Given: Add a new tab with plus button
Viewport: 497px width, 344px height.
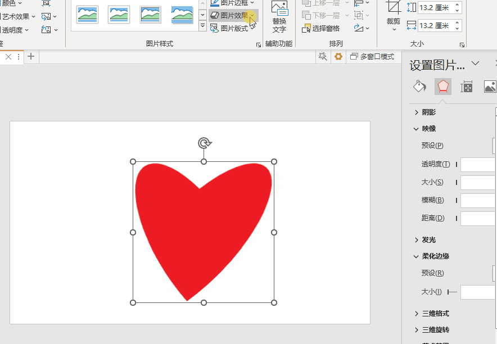Looking at the screenshot, I should (x=31, y=57).
